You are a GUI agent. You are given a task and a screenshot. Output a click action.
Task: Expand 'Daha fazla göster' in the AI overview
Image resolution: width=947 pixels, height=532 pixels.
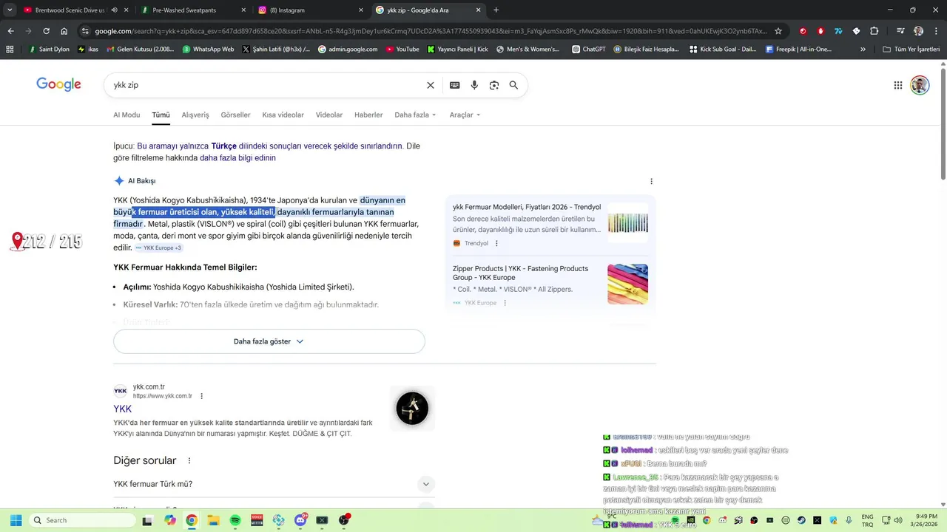pos(269,341)
